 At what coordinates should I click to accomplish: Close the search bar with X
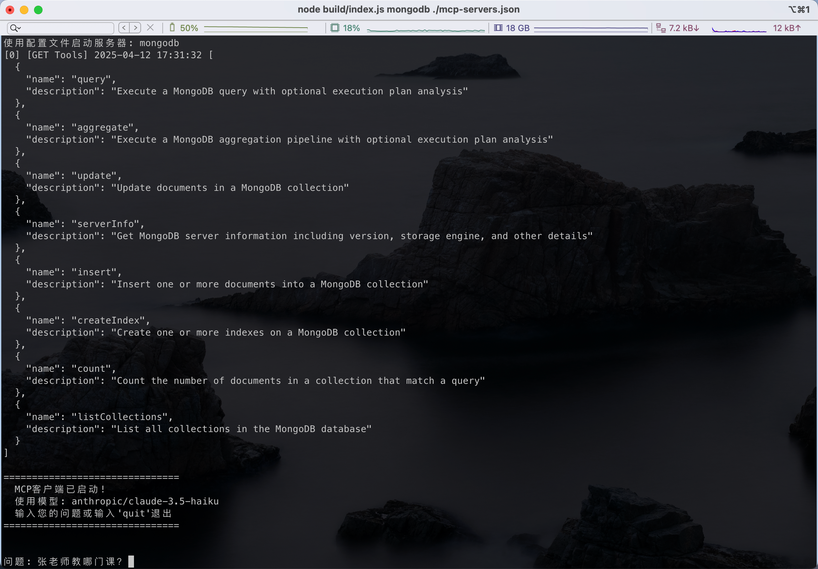point(150,28)
